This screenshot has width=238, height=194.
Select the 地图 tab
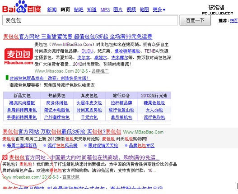(145, 10)
